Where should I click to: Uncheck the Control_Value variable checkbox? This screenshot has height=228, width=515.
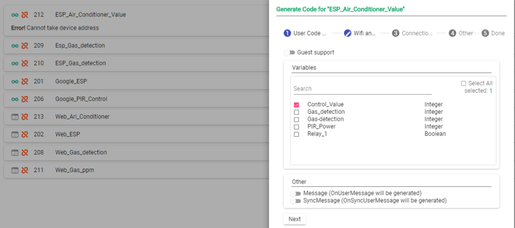tap(296, 105)
